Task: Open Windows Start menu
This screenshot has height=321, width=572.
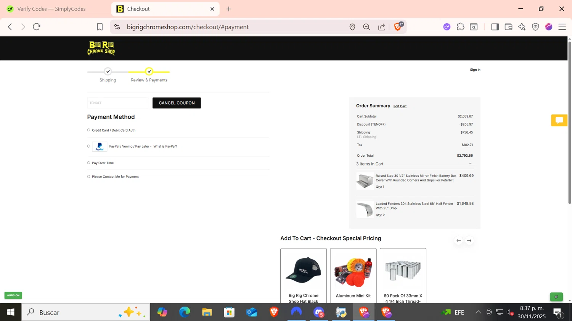Action: [11, 313]
